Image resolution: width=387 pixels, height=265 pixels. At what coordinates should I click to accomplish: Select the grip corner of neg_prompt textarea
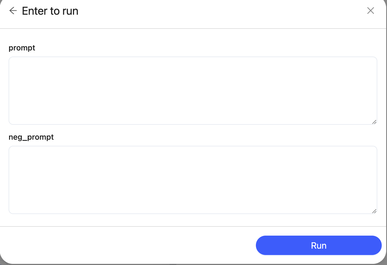374,211
